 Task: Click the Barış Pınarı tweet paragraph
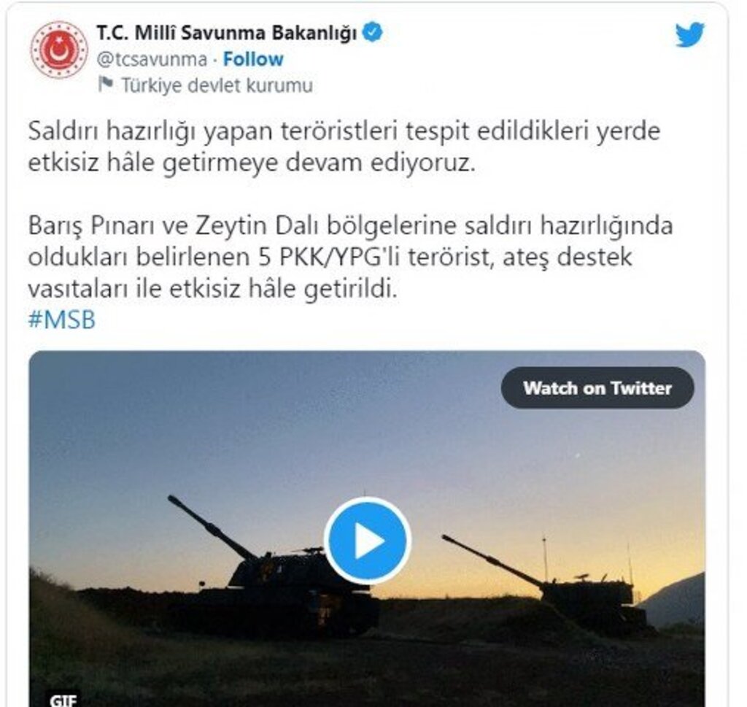coord(350,257)
